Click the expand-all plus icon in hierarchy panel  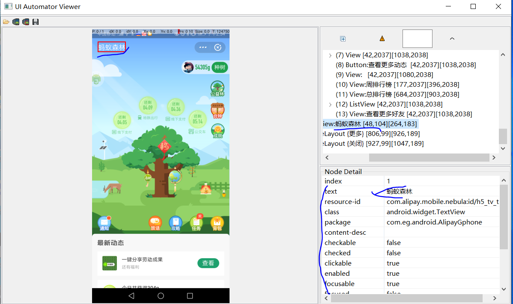pyautogui.click(x=343, y=39)
